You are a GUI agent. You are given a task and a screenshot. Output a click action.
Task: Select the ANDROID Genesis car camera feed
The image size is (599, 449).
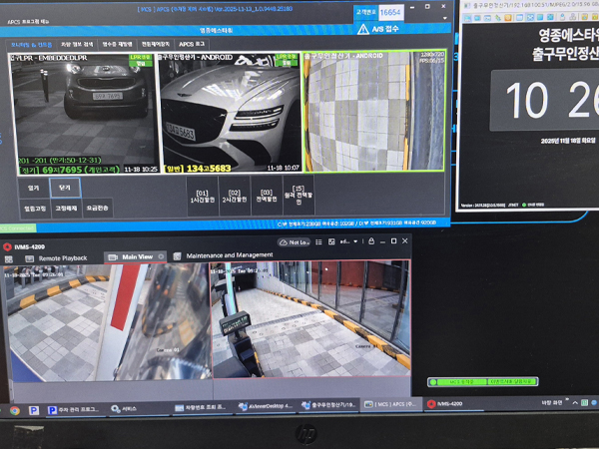(x=228, y=108)
